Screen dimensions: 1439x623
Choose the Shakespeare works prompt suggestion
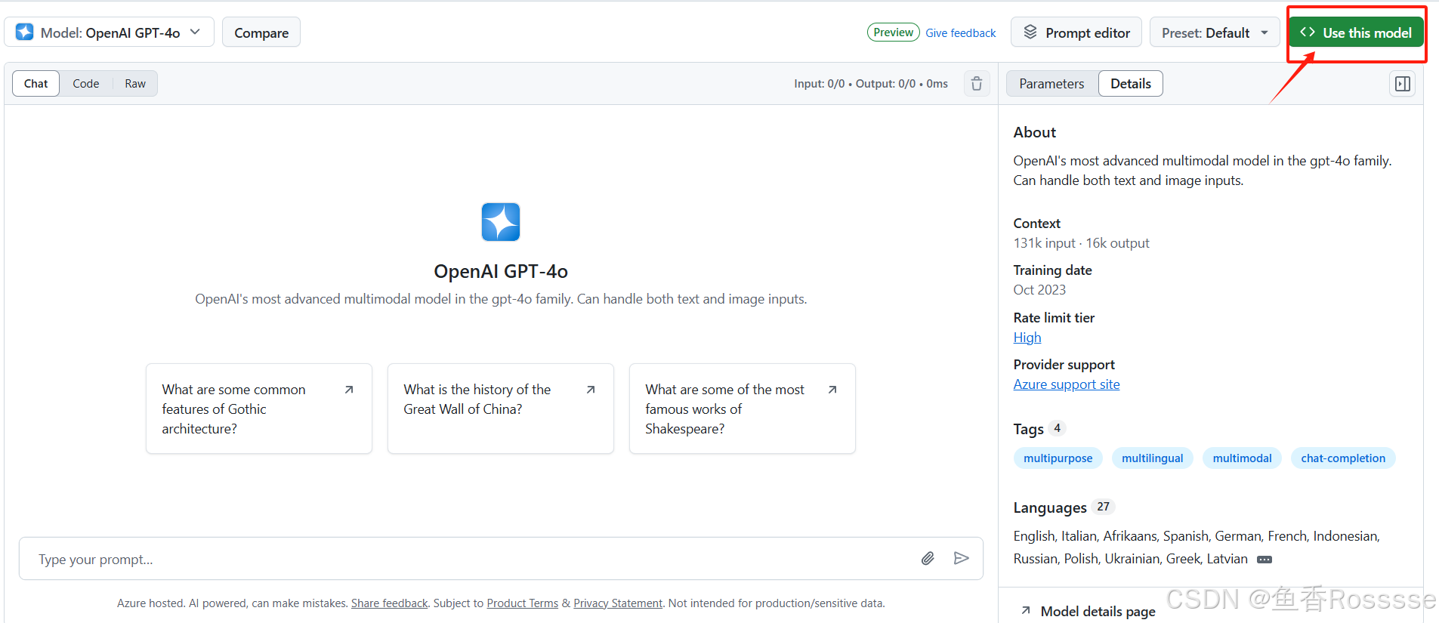[x=743, y=409]
